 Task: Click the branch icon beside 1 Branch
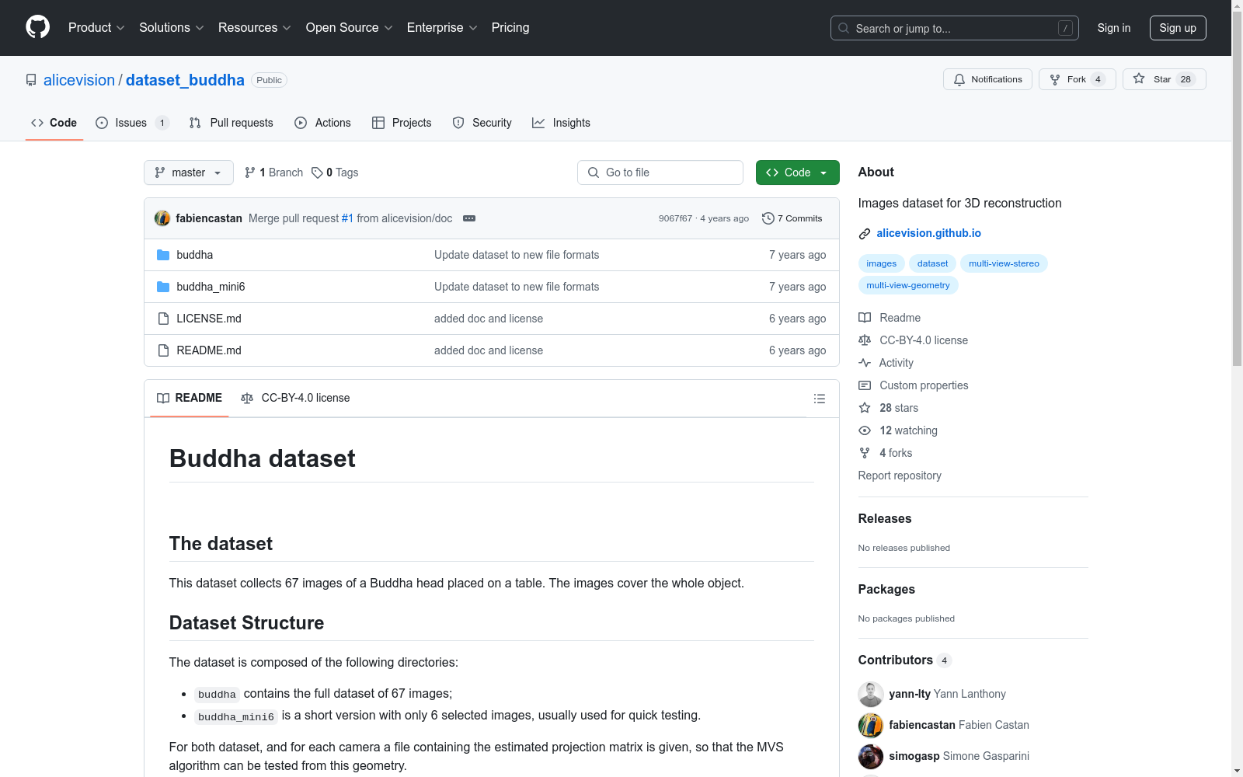[250, 172]
